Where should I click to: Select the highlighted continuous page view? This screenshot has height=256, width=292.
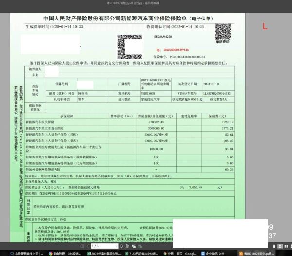(280, 246)
